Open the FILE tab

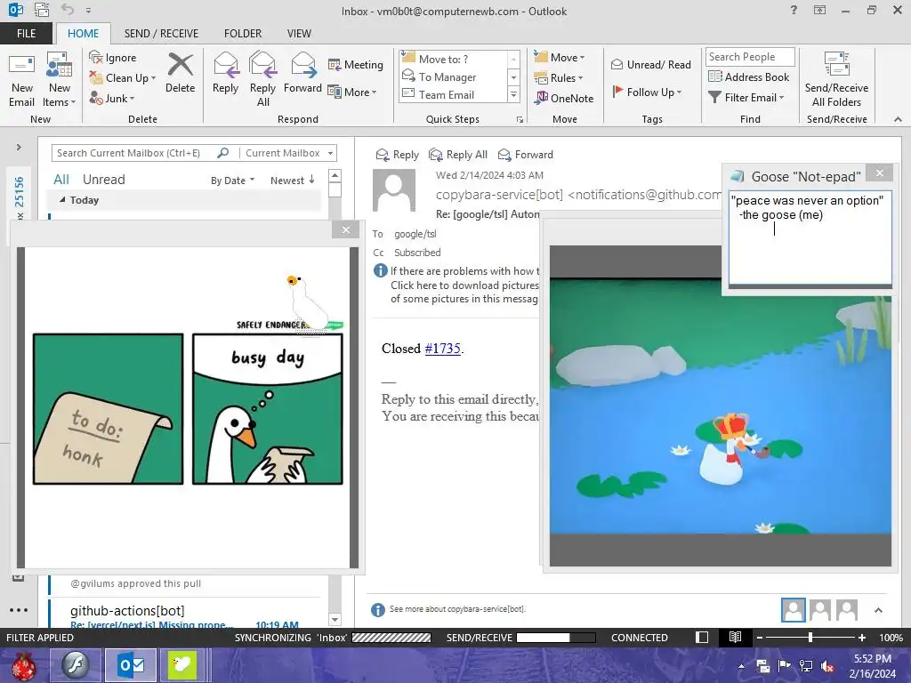pyautogui.click(x=26, y=33)
